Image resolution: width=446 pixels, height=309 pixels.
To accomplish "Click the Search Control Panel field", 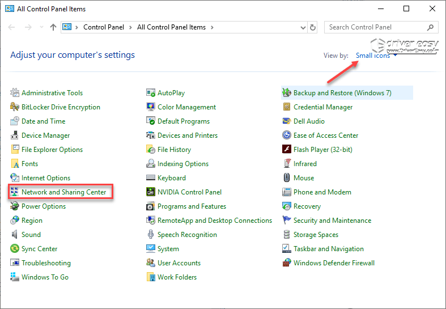I will click(381, 27).
